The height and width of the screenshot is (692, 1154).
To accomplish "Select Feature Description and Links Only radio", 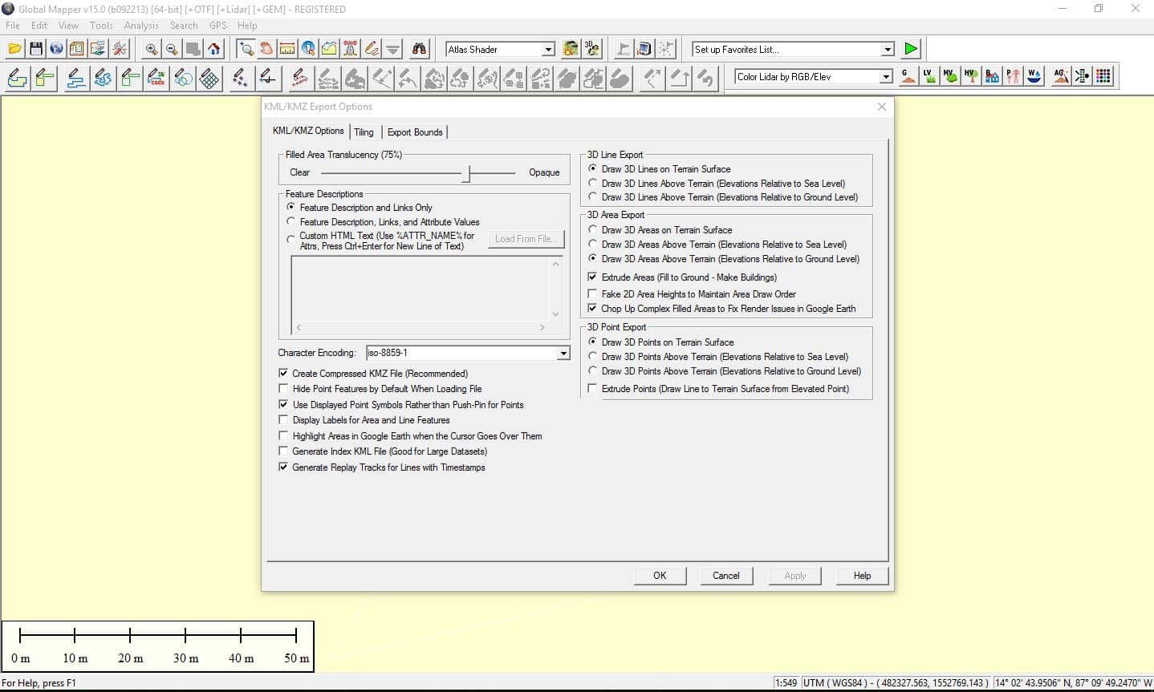I will 360,208.
